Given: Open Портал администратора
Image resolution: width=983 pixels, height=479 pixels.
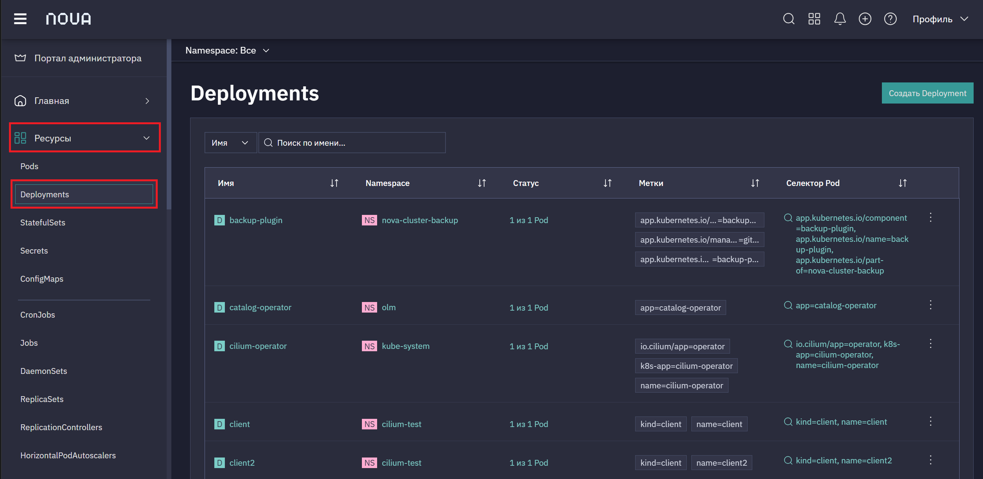Looking at the screenshot, I should 84,58.
